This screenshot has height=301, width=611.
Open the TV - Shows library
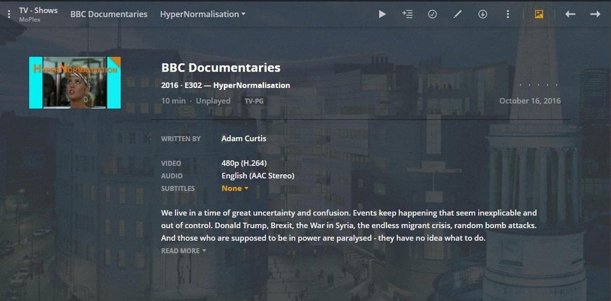[38, 10]
